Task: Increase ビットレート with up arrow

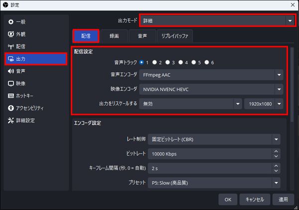Action: click(276, 151)
